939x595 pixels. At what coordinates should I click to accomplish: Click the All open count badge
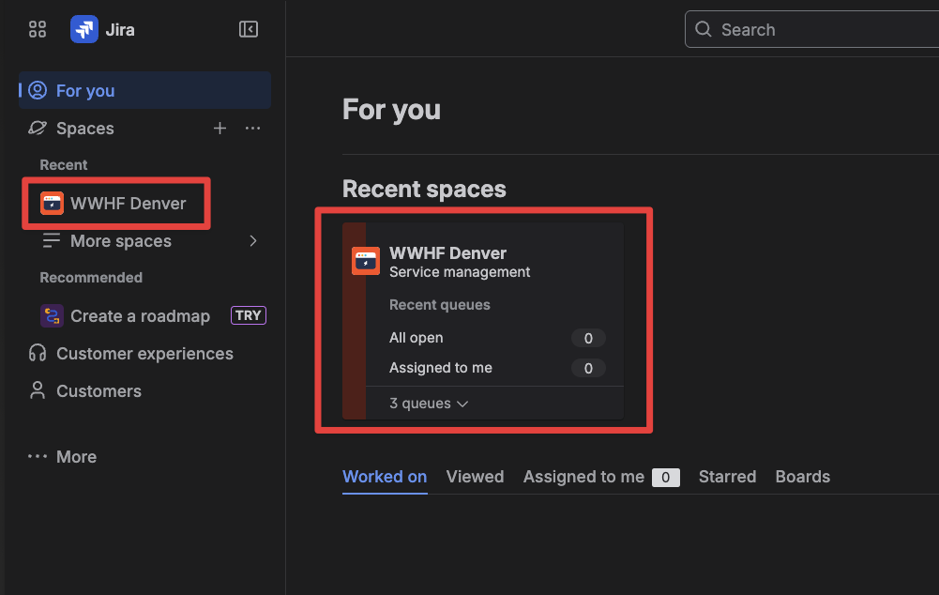pos(588,338)
